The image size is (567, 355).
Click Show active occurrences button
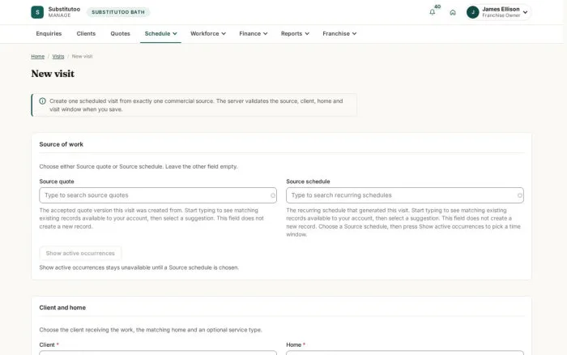[80, 254]
